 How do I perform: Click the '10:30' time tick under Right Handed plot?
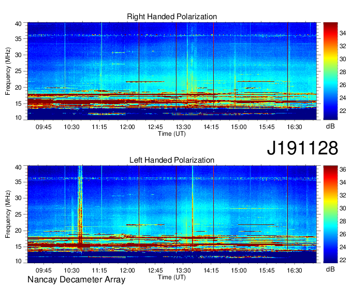click(x=71, y=127)
